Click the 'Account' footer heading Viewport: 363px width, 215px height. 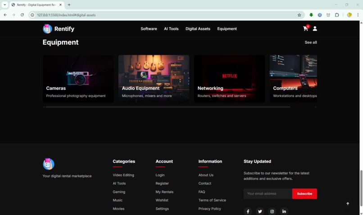point(164,161)
